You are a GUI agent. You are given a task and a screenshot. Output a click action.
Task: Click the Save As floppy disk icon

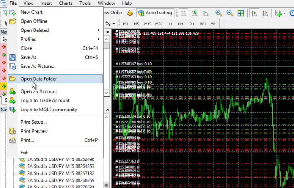tap(13, 57)
